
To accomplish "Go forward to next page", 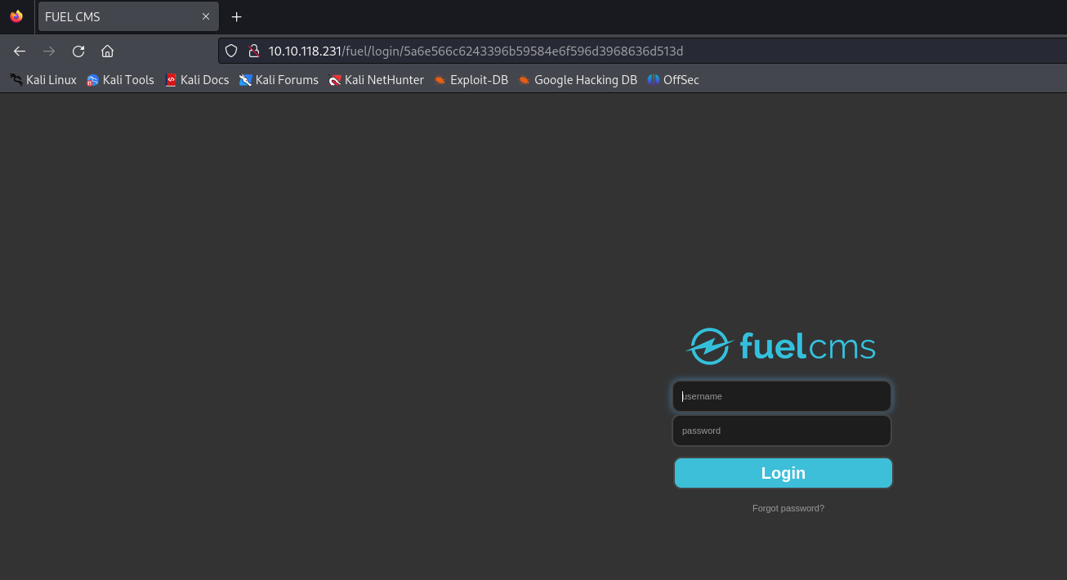I will [x=49, y=51].
